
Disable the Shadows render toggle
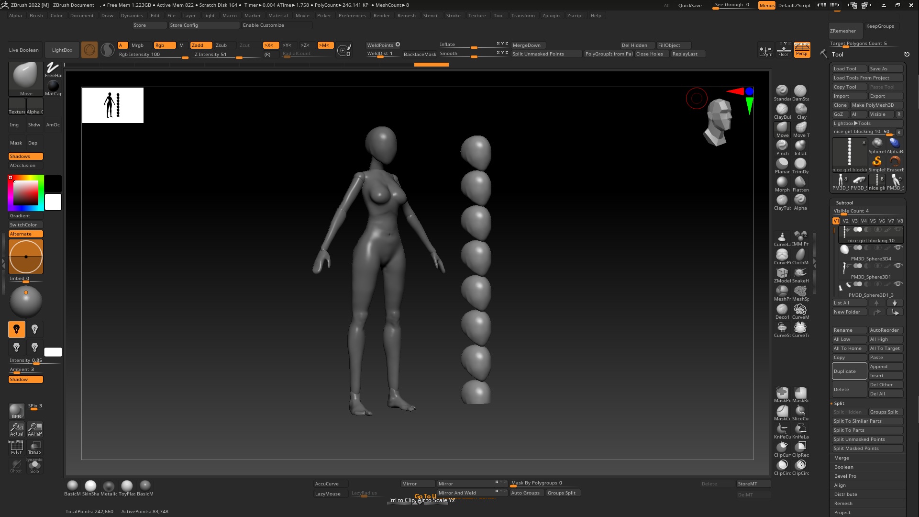coord(26,157)
